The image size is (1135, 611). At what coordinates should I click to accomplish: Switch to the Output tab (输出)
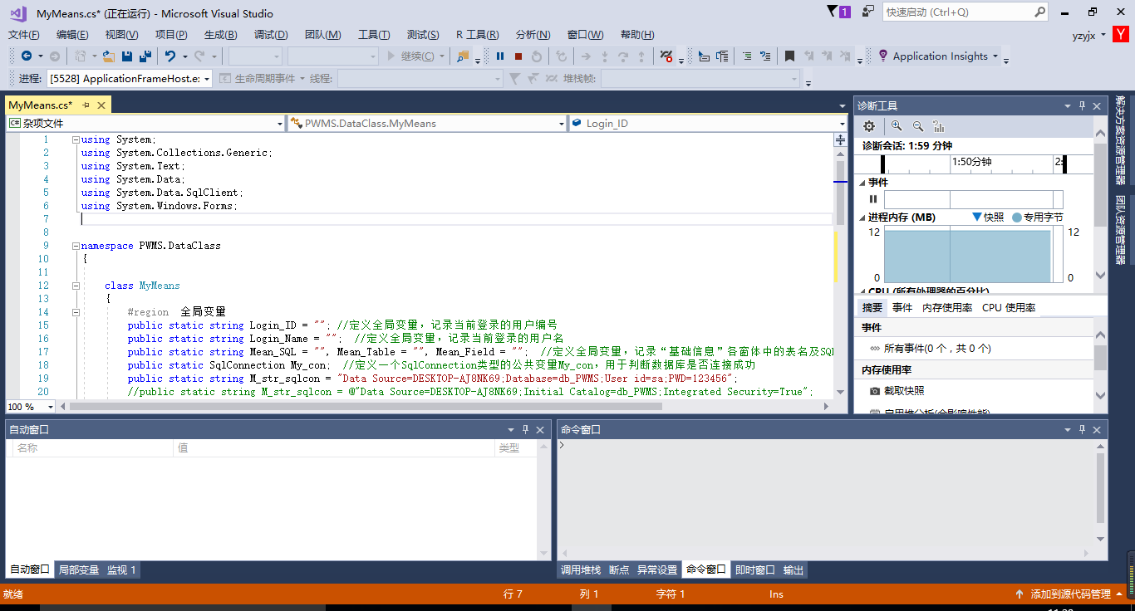pyautogui.click(x=794, y=569)
